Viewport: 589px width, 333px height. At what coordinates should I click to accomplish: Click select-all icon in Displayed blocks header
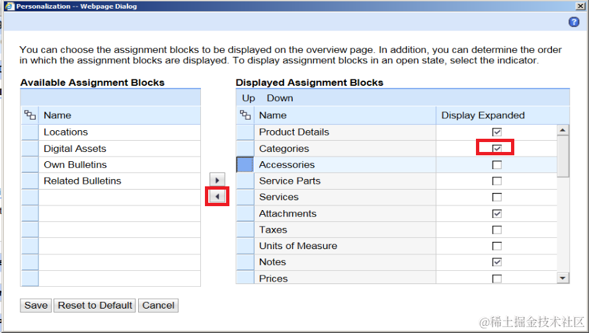(245, 115)
